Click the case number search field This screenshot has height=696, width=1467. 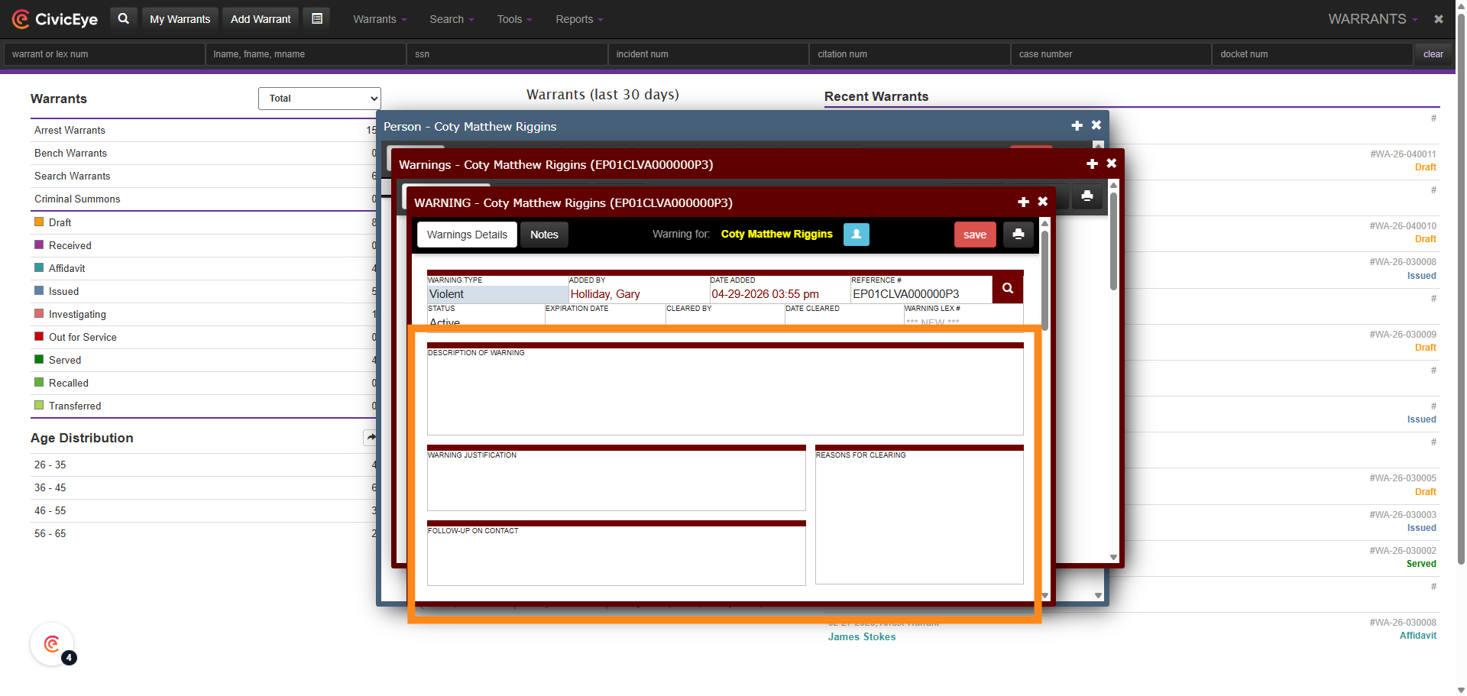click(1111, 54)
